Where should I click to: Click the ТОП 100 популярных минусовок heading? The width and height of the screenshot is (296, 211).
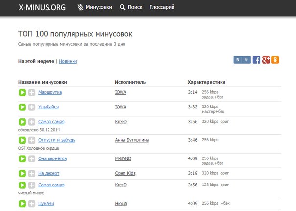click(x=75, y=34)
